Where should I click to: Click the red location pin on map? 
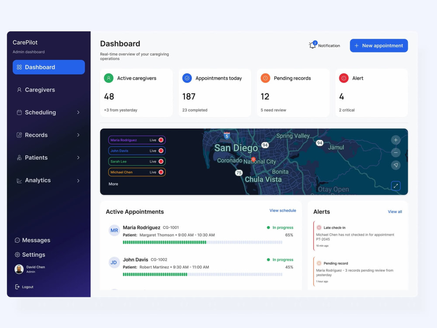click(x=253, y=159)
